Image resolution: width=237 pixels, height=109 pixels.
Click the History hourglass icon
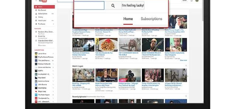[x=36, y=17]
